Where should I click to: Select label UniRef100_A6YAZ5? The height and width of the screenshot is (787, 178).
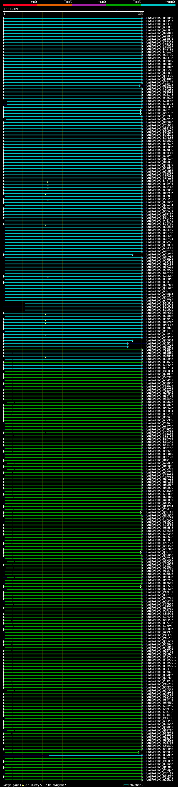tap(159, 346)
